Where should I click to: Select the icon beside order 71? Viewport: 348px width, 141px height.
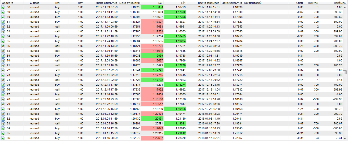[3, 65]
